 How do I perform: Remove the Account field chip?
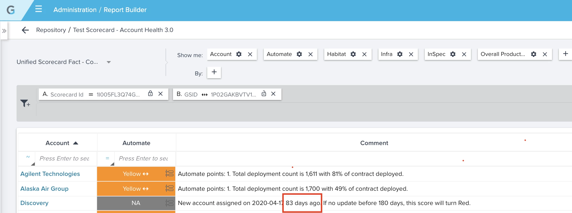(x=250, y=54)
